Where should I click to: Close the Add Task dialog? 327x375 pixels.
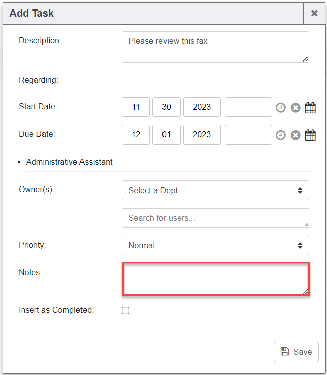(314, 13)
